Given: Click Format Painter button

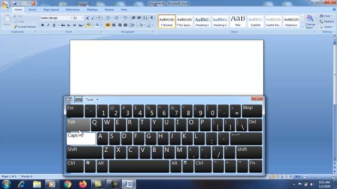Looking at the screenshot, I should pos(25,27).
